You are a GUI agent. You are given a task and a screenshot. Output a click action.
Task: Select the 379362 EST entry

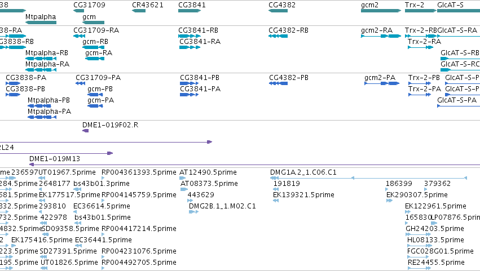click(x=425, y=189)
